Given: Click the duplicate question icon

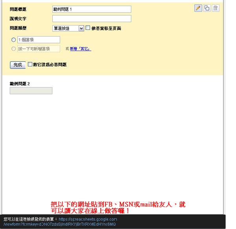Looking at the screenshot, I should (x=207, y=8).
